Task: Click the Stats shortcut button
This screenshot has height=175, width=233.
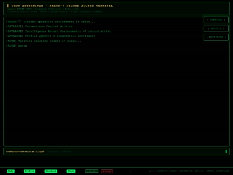Action: click(x=71, y=171)
